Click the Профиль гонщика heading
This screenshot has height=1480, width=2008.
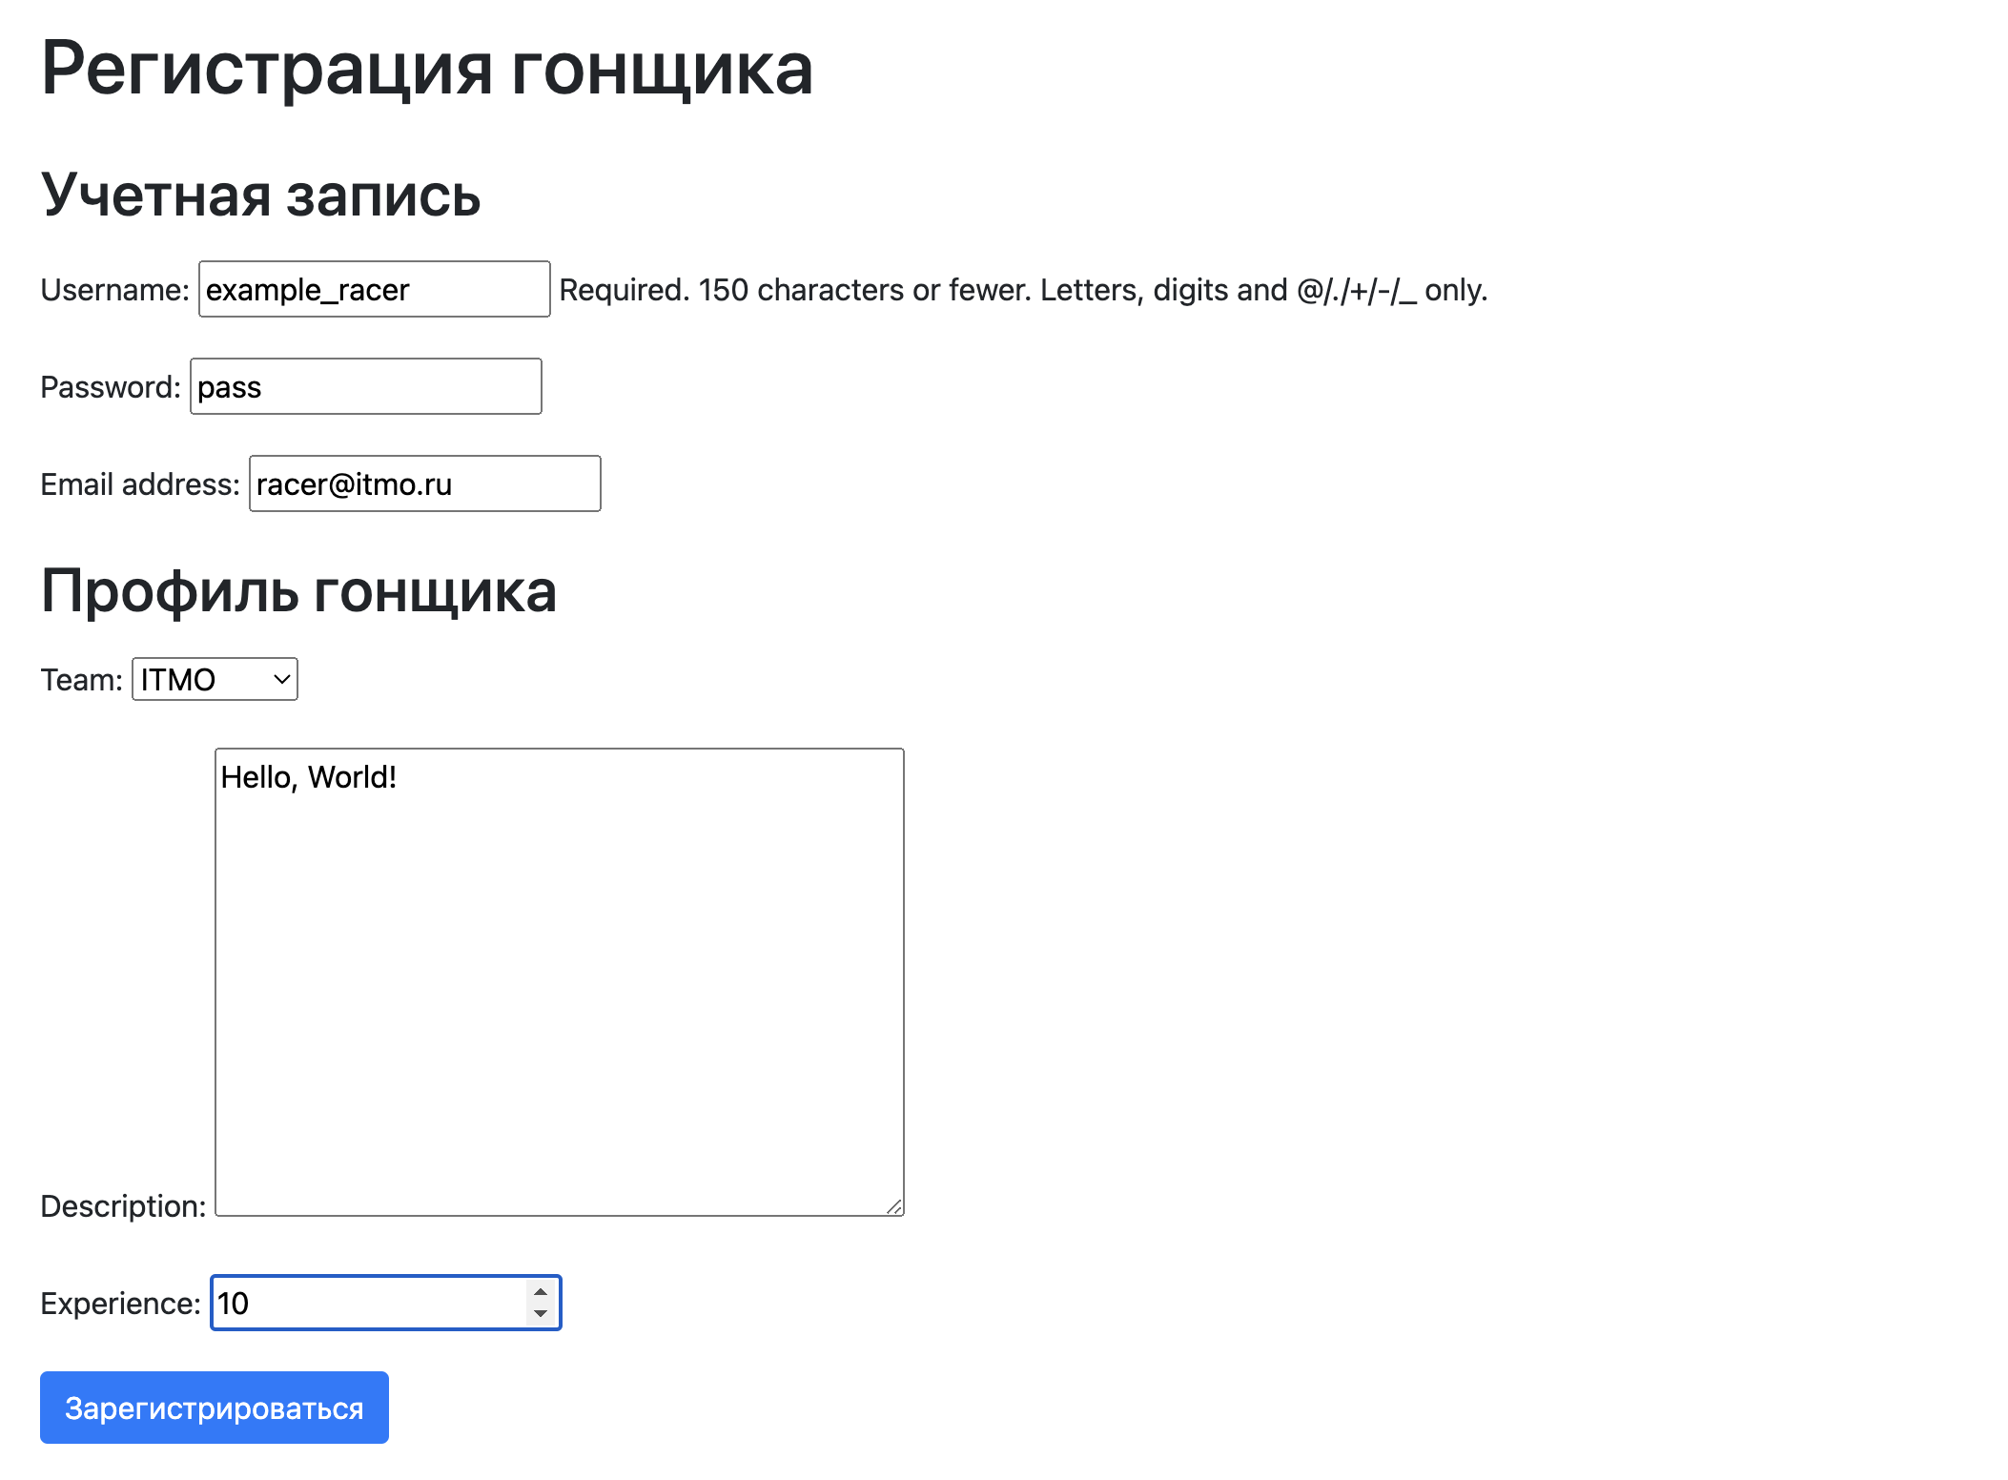pyautogui.click(x=298, y=591)
